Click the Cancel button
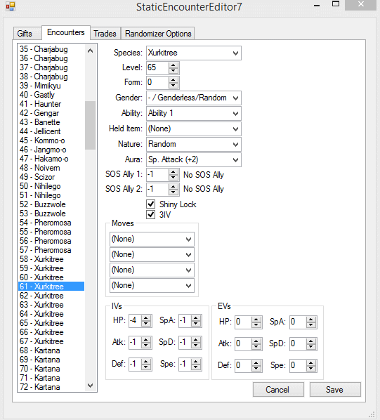The width and height of the screenshot is (380, 420). click(x=278, y=390)
